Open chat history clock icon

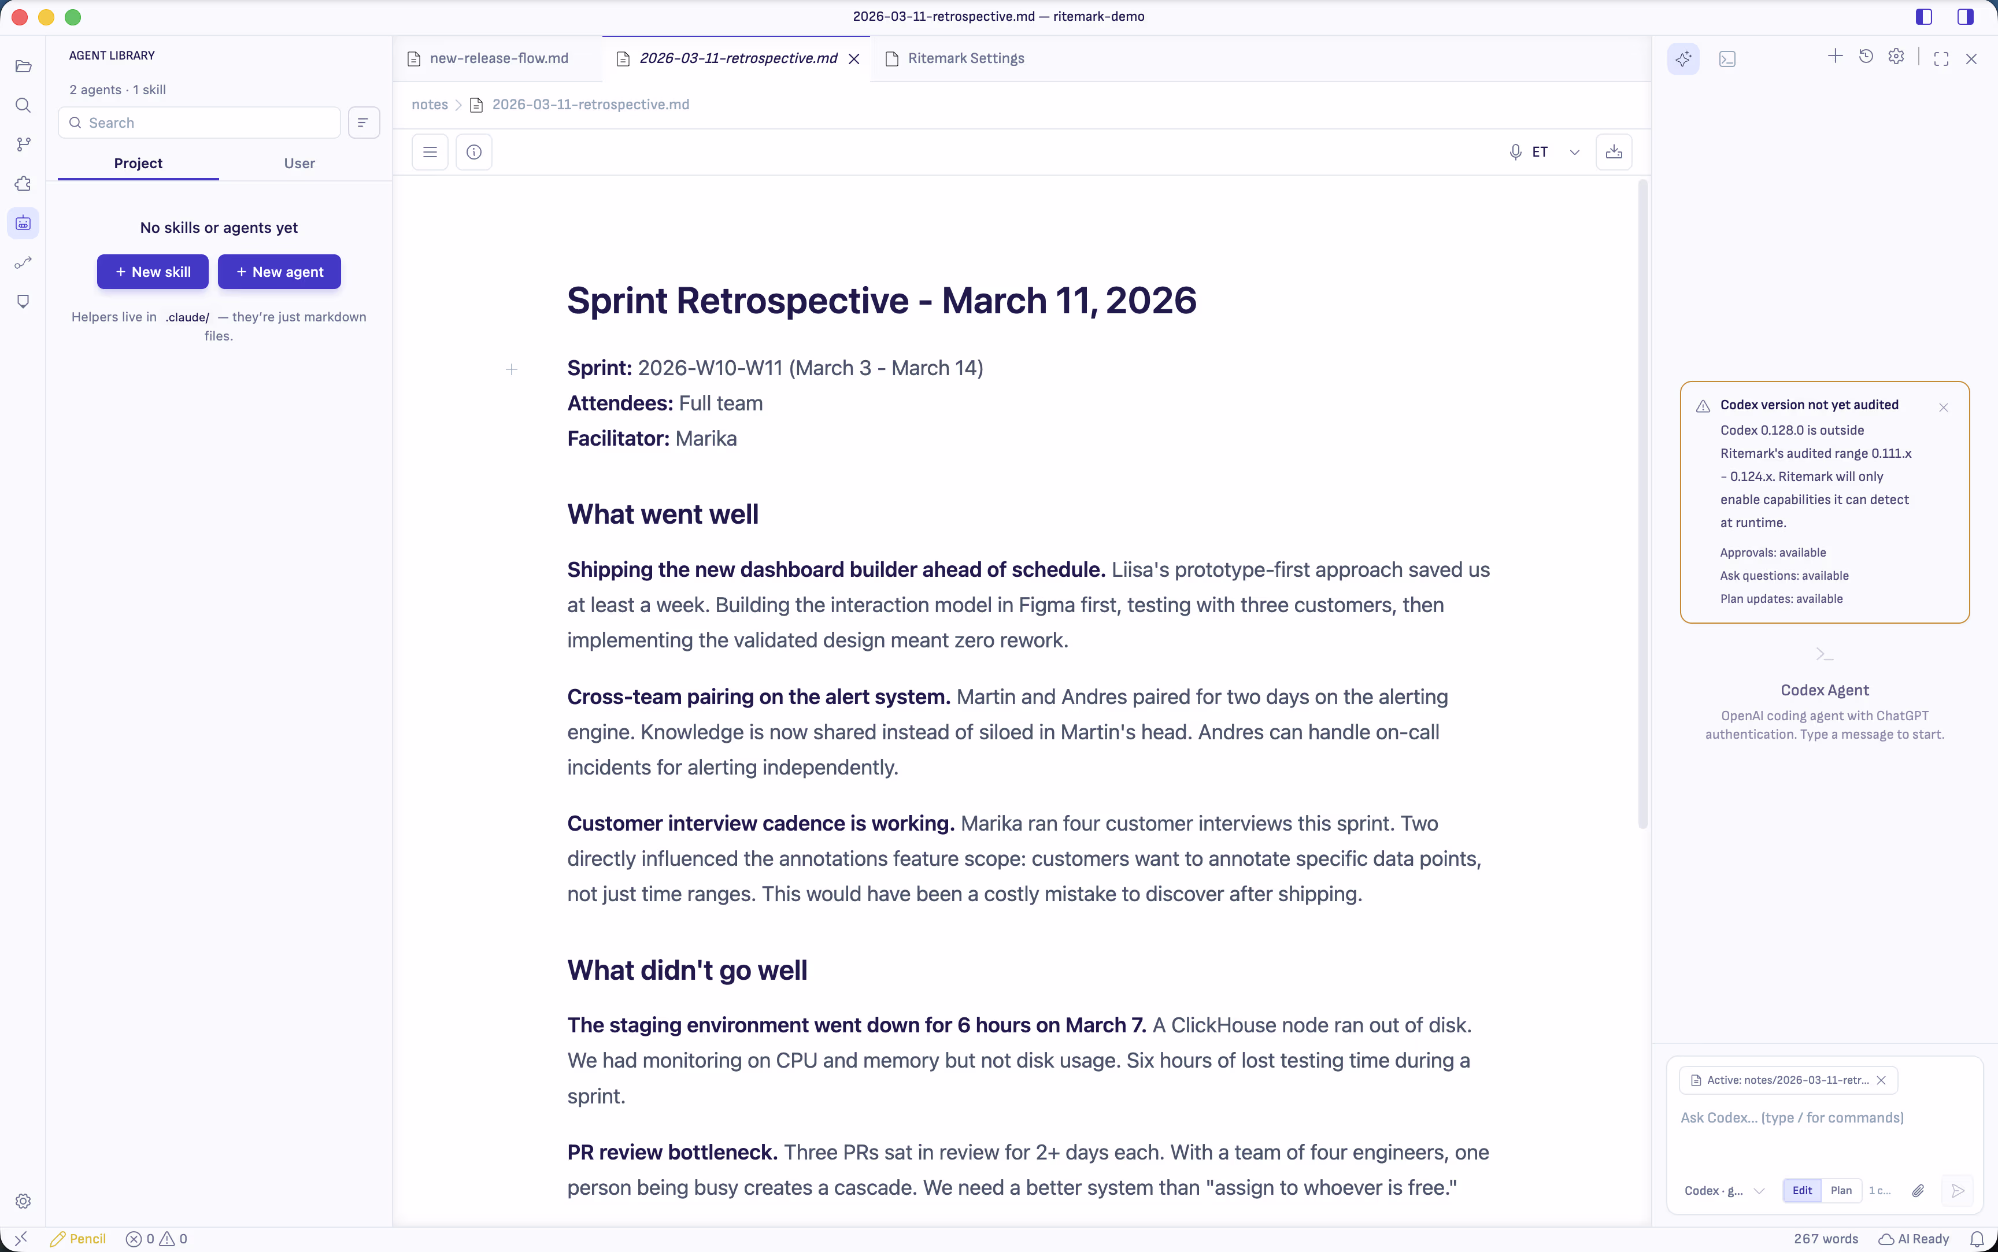point(1866,57)
